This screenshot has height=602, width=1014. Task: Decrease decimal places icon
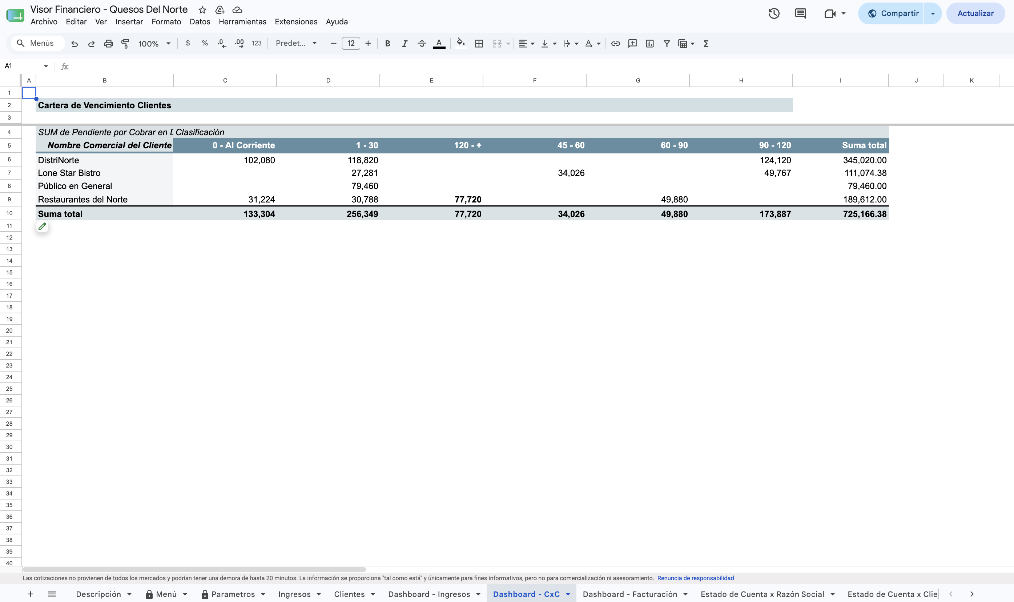(x=222, y=43)
